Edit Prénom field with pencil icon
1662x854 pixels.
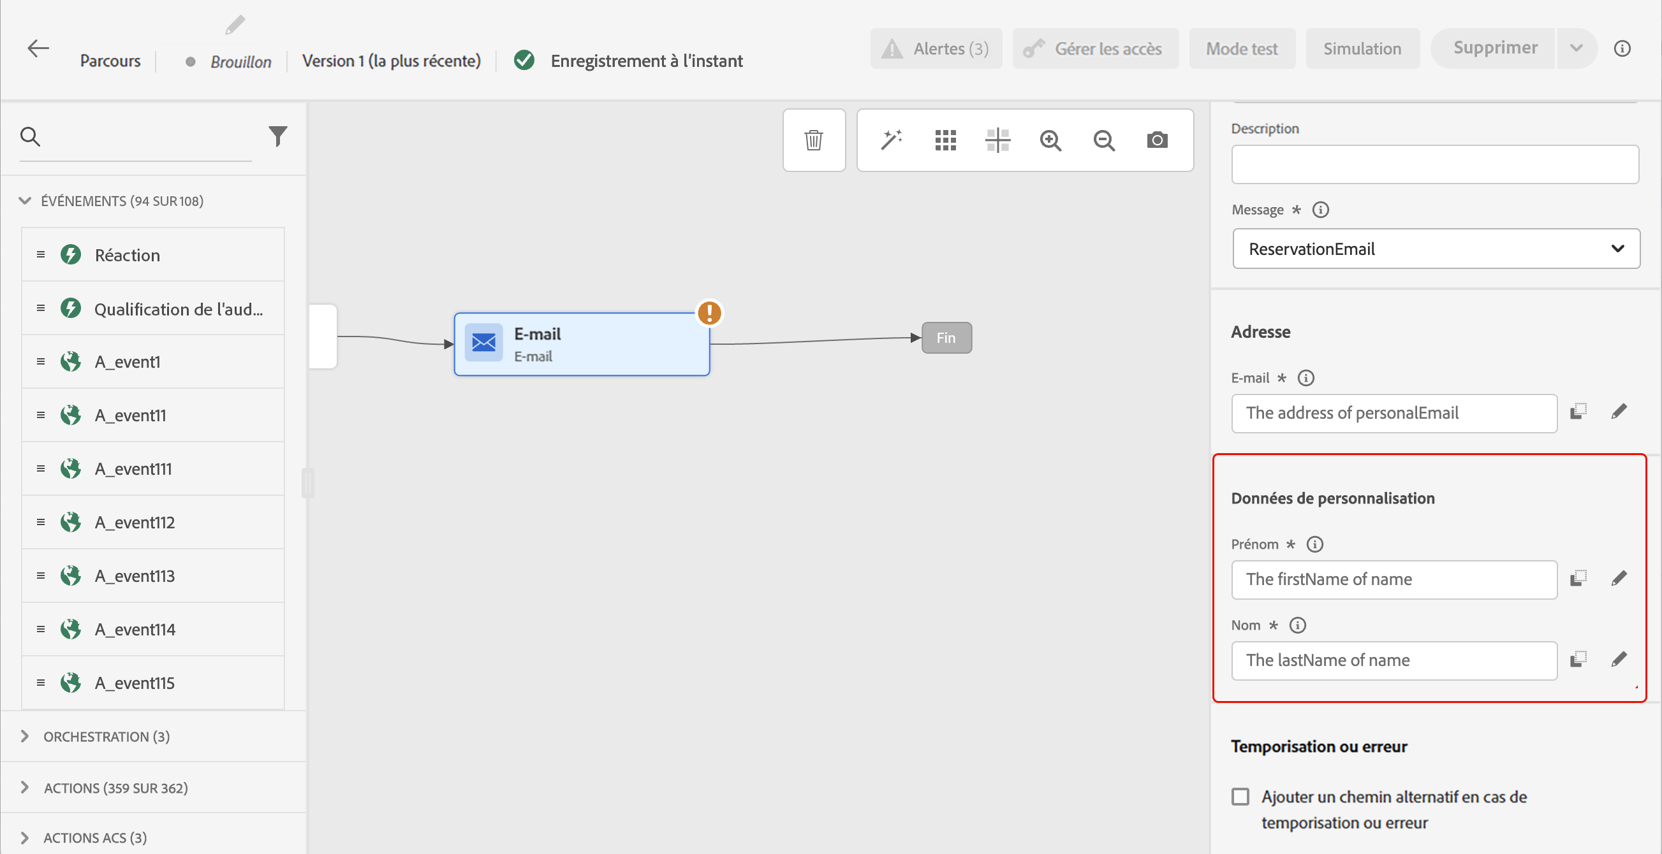click(1618, 578)
